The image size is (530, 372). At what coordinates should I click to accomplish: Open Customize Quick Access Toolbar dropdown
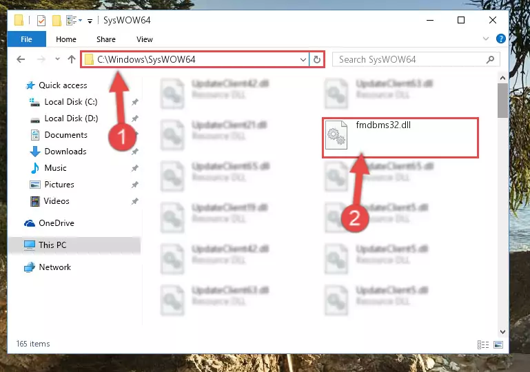coord(90,21)
